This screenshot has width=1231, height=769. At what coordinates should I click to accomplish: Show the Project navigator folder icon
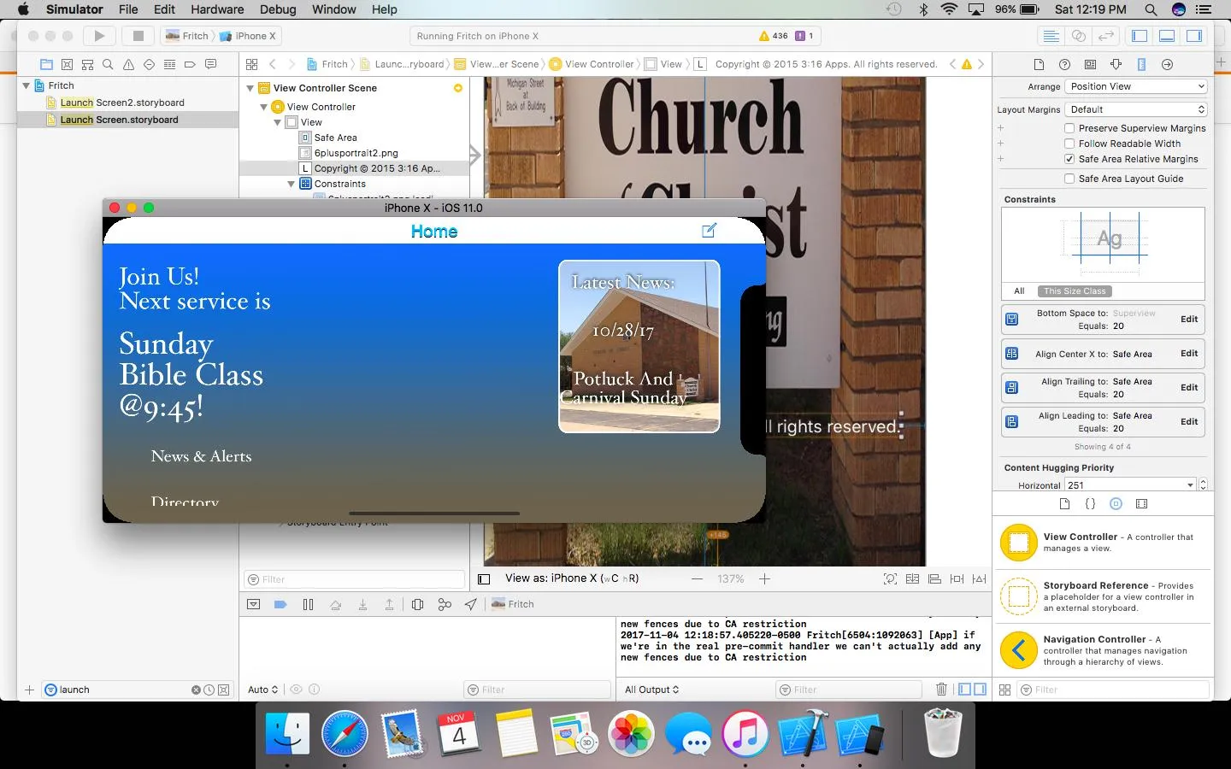click(46, 64)
